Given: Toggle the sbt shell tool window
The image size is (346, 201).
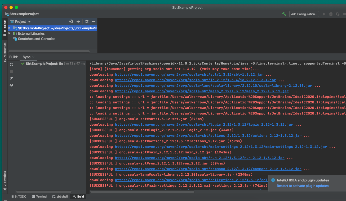Looking at the screenshot, I should (x=60, y=197).
